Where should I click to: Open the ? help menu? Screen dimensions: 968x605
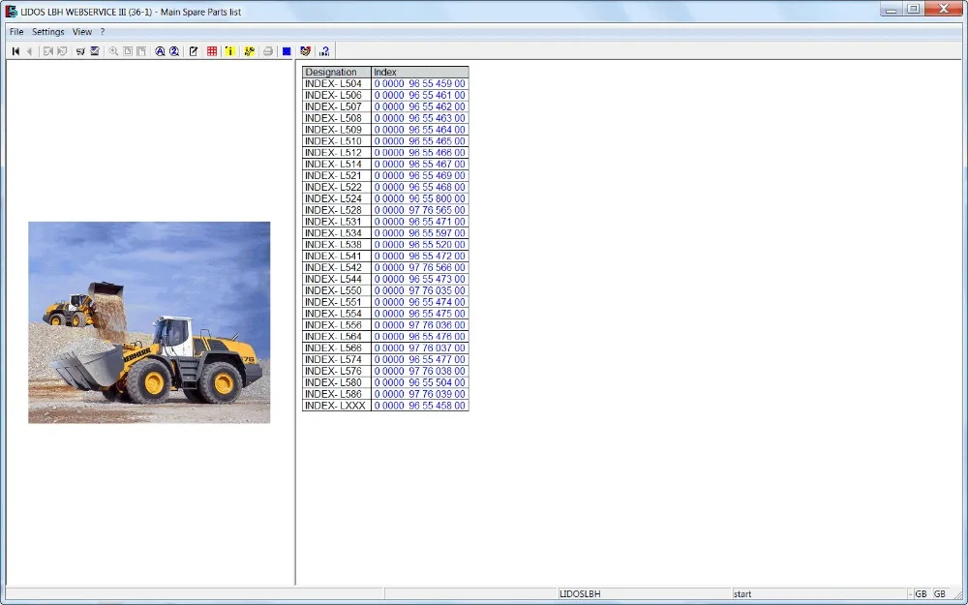point(103,32)
